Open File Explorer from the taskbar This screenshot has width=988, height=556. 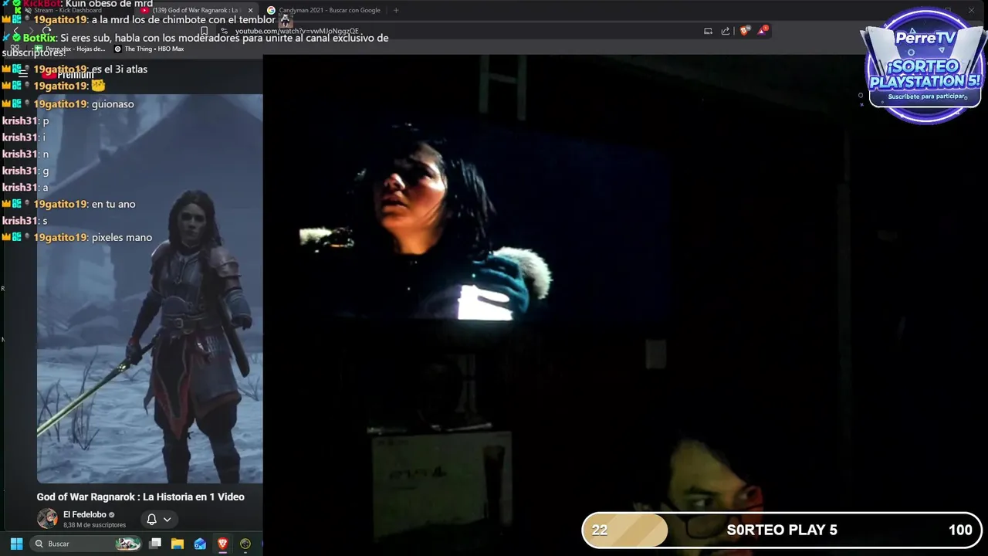click(178, 544)
